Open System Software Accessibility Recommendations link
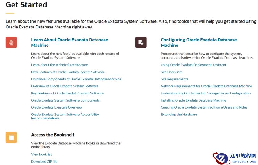The width and height of the screenshot is (258, 165). pos(65,116)
